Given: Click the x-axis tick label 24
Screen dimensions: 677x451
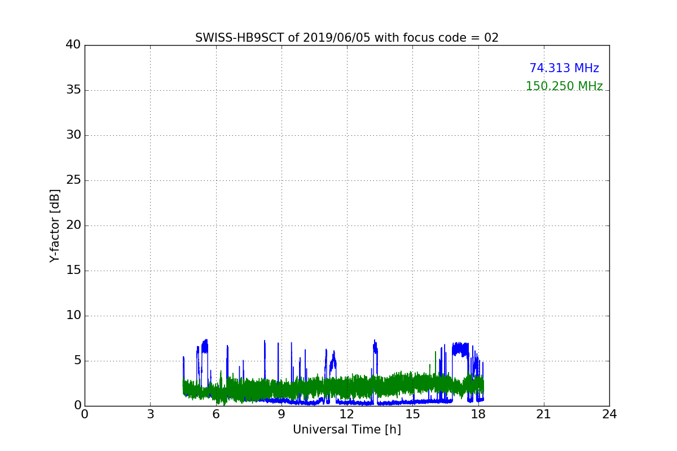Looking at the screenshot, I should (609, 414).
